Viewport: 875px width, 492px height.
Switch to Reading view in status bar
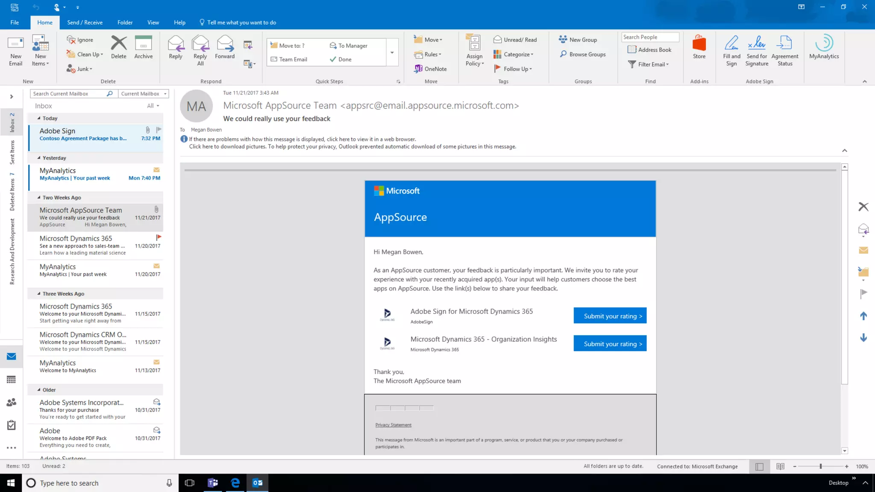click(x=780, y=466)
